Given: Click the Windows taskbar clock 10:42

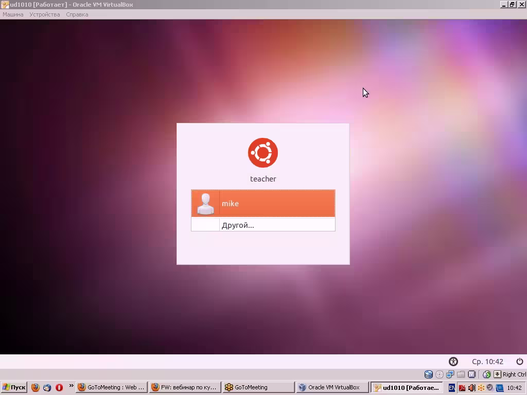Looking at the screenshot, I should coord(514,388).
